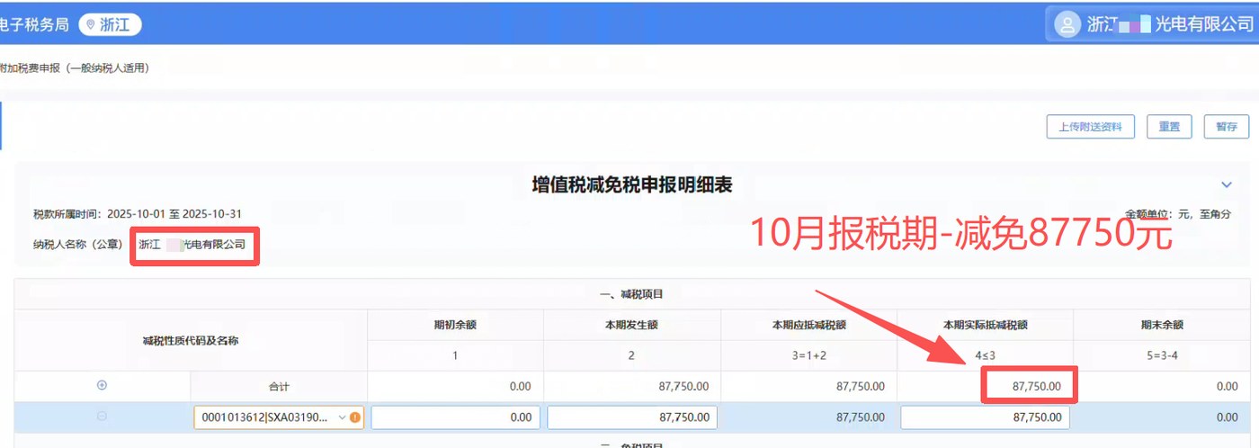
Task: Click the 减税性质代码及名称 column header
Action: 190,341
